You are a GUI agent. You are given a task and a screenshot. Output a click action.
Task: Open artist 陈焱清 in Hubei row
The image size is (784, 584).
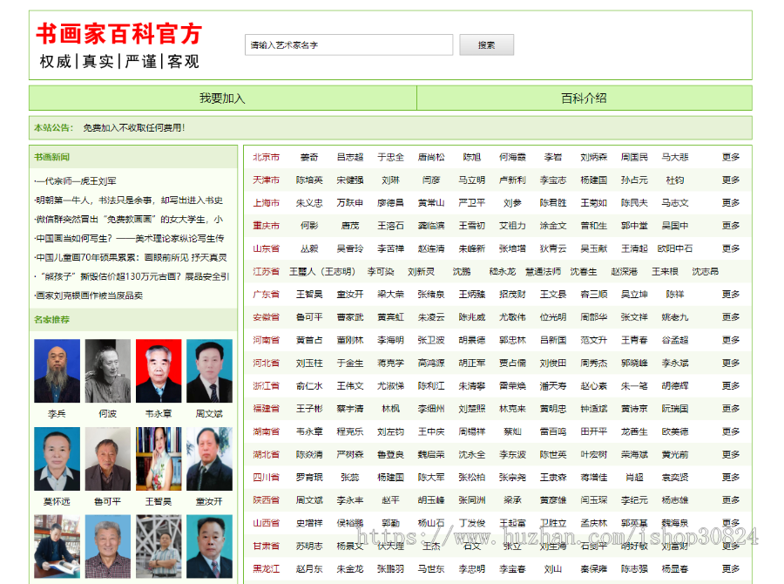[x=309, y=454]
